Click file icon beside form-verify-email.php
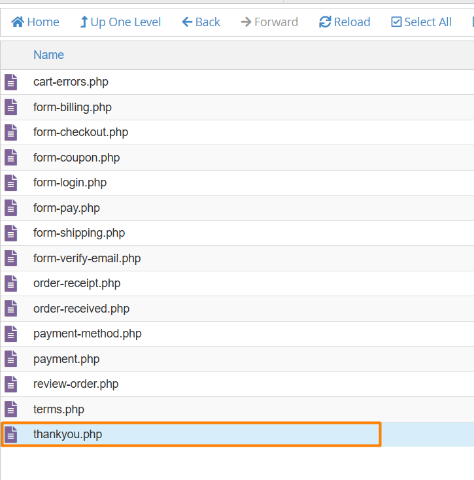Image resolution: width=474 pixels, height=480 pixels. 10,258
